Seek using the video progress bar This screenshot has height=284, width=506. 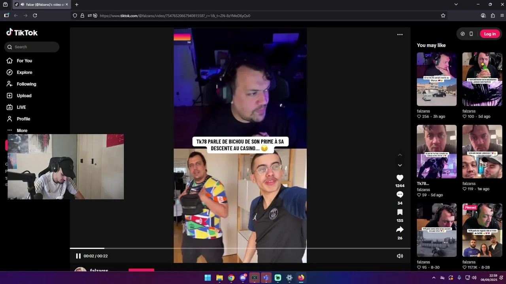(x=240, y=248)
